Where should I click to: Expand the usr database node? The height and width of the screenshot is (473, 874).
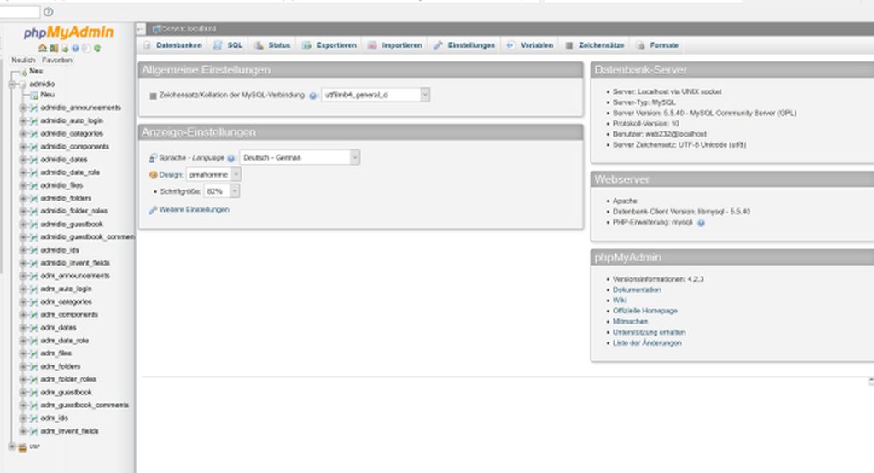pyautogui.click(x=12, y=447)
